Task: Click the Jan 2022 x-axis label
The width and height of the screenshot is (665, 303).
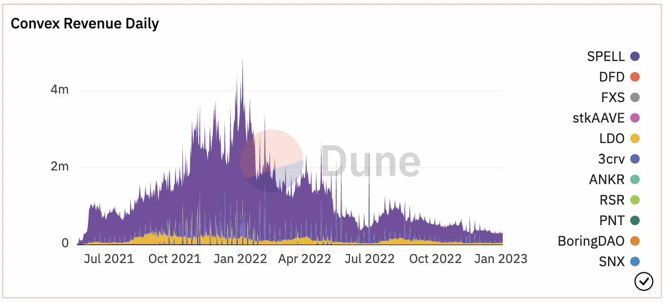Action: (x=241, y=259)
